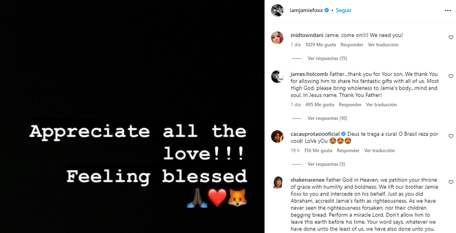Image resolution: width=456 pixels, height=233 pixels.
Task: Show the 1029 likes on midtowndani's comment
Action: (316, 45)
